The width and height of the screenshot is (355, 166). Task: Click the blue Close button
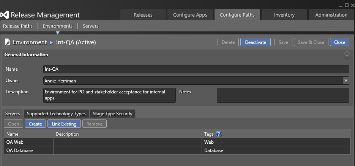pyautogui.click(x=339, y=42)
